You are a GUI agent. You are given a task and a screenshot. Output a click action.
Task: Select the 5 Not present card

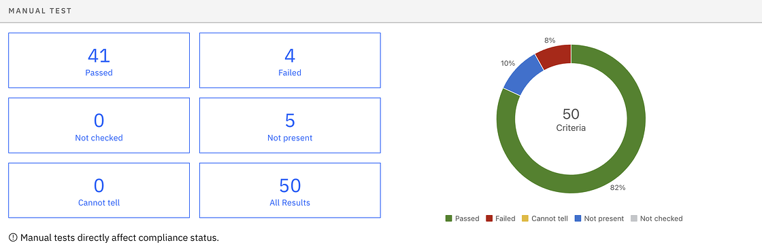tap(290, 125)
